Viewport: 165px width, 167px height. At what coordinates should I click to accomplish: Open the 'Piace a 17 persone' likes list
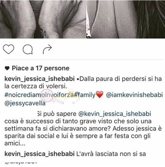pos(41,68)
